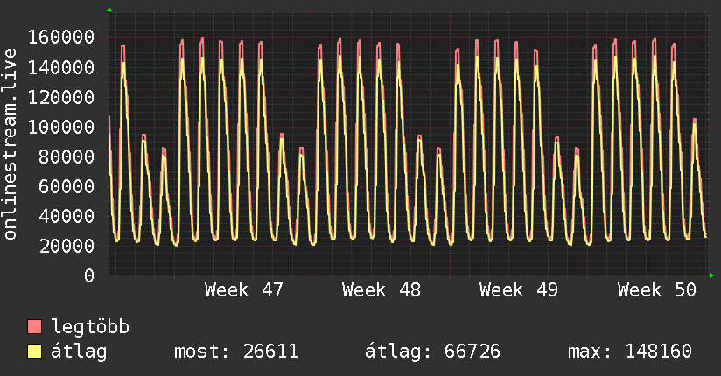
Task: Click the 80000 y-axis tick label
Action: pyautogui.click(x=66, y=157)
